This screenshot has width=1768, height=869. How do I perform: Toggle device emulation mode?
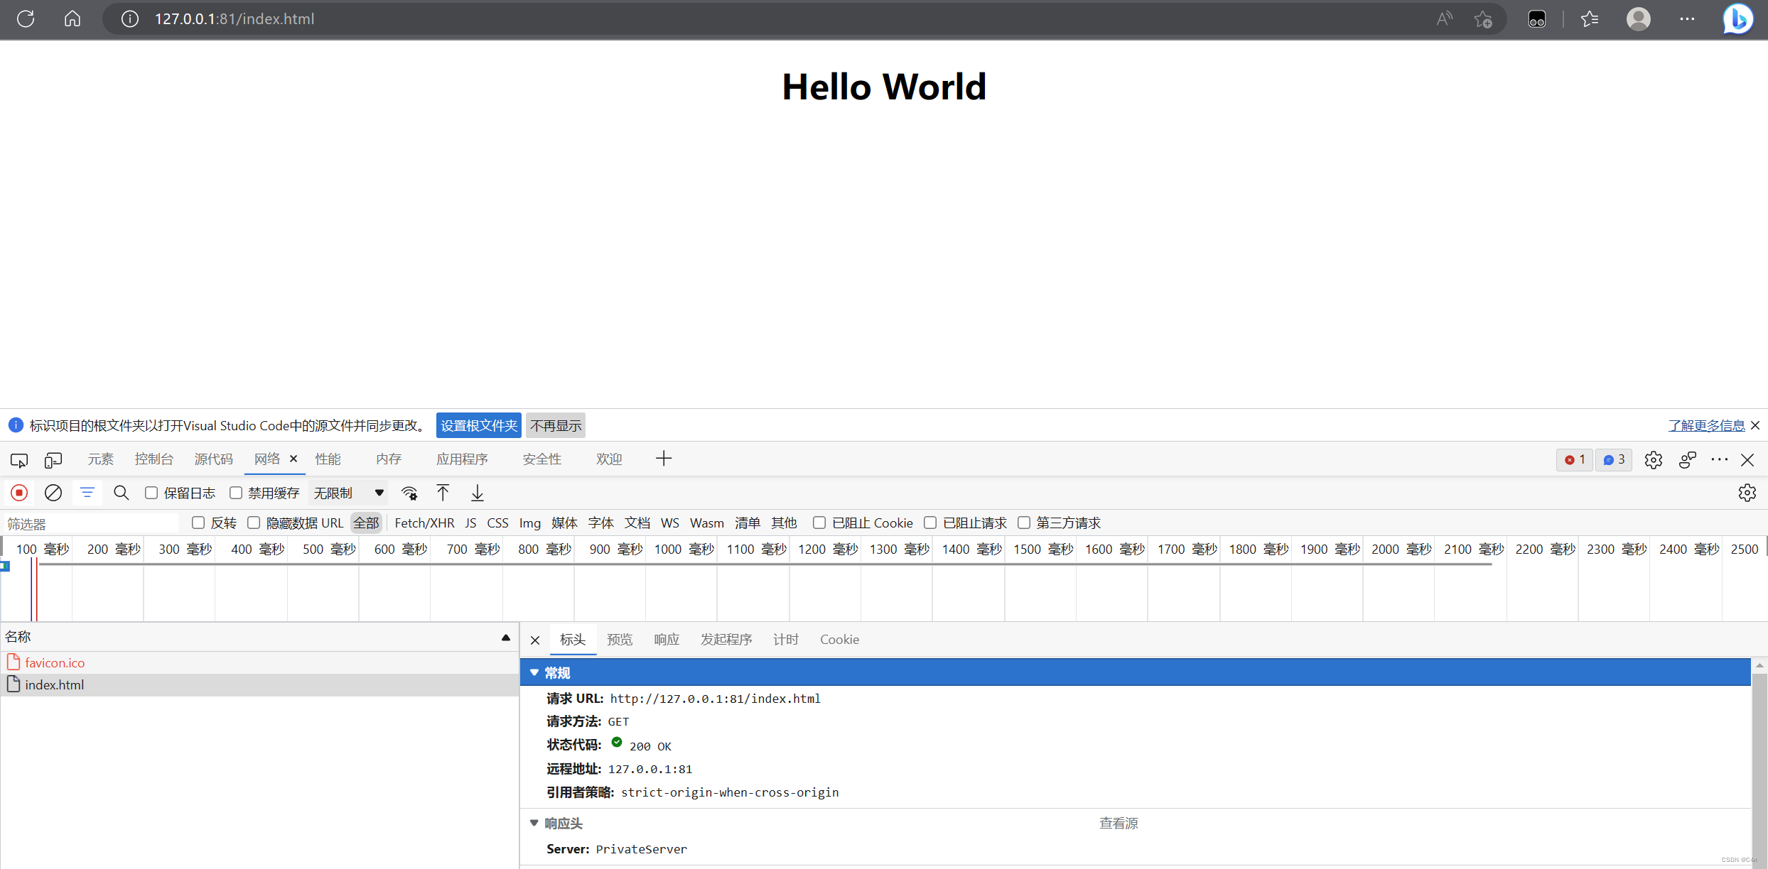(x=53, y=460)
